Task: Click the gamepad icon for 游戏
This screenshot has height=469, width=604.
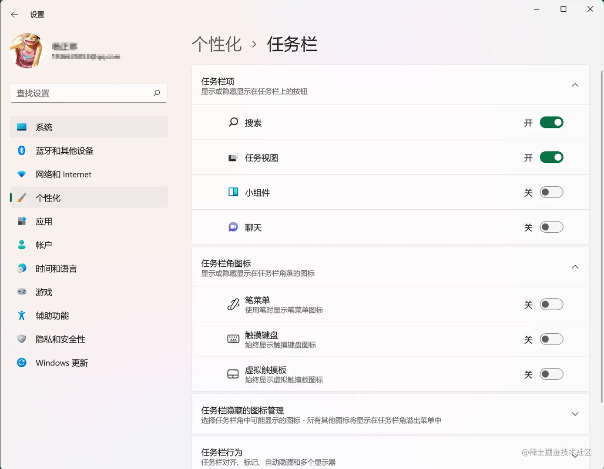Action: tap(22, 291)
